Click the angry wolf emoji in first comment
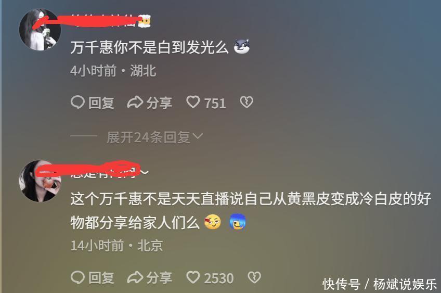This screenshot has width=441, height=293. (242, 46)
